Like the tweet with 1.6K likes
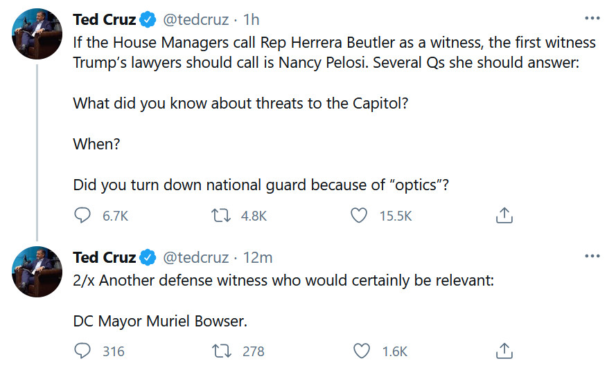 [362, 351]
